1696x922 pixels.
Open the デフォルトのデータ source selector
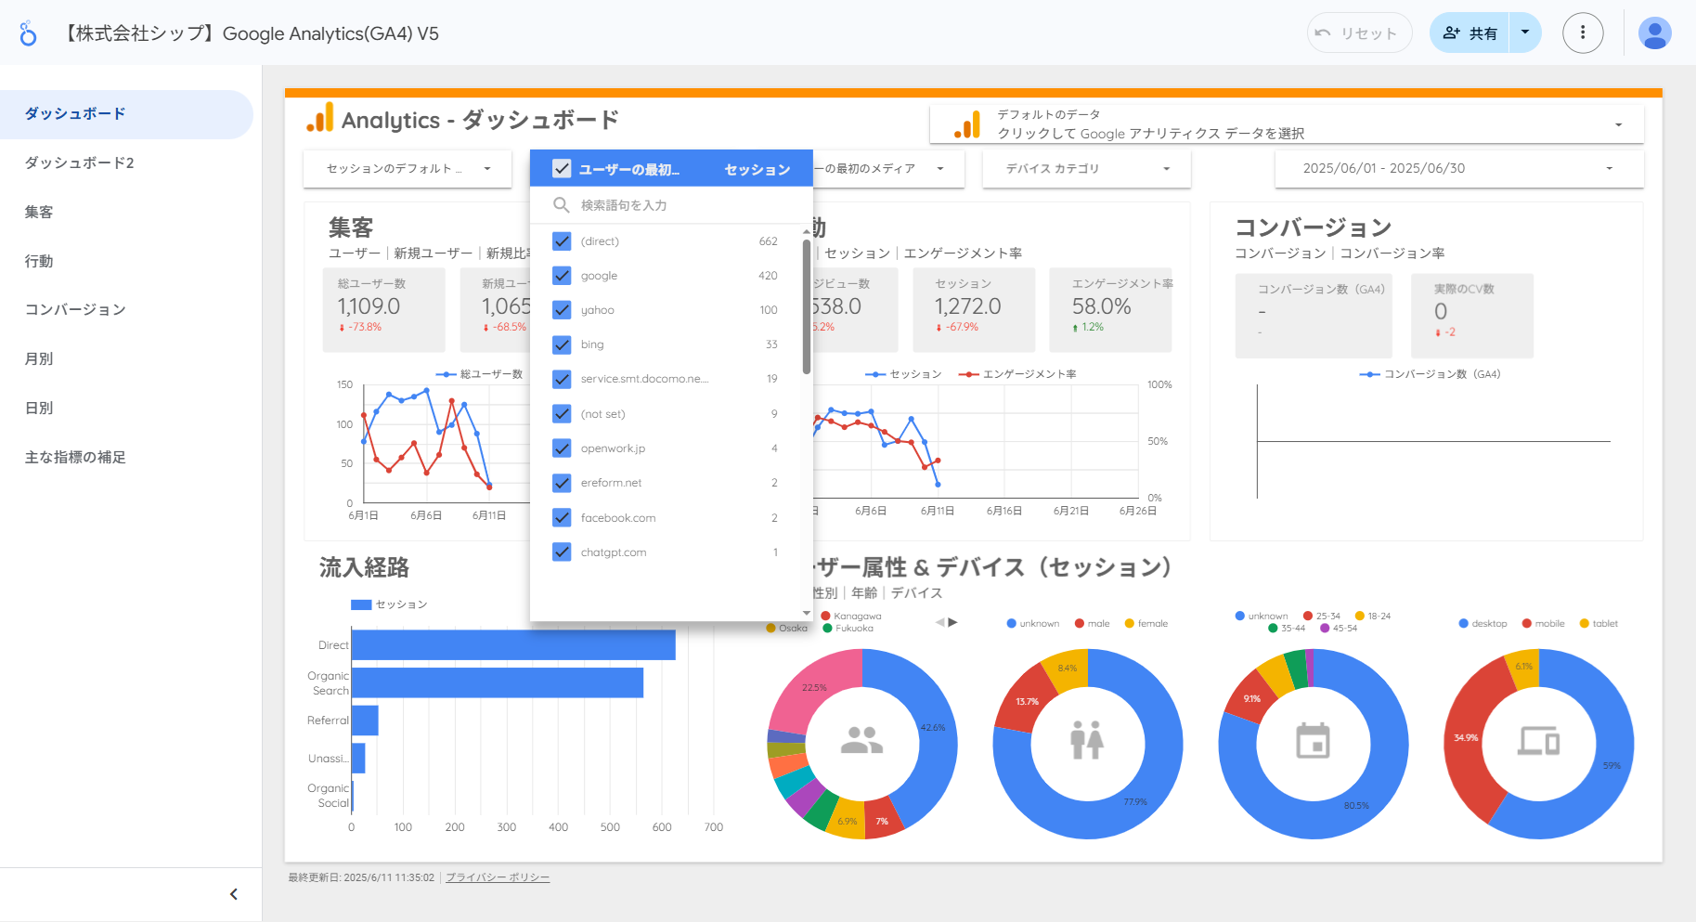[x=1287, y=124]
